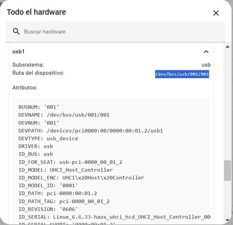Collapse the usb1 section with the chevron
233x225 pixels.
[206, 52]
